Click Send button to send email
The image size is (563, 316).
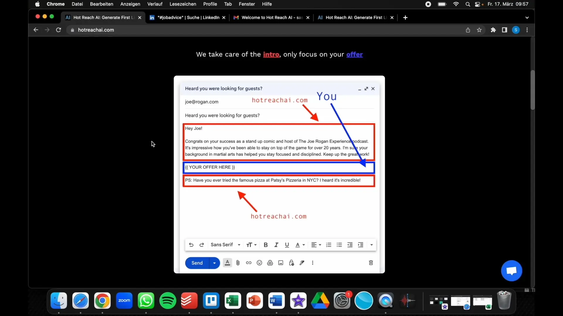(197, 263)
